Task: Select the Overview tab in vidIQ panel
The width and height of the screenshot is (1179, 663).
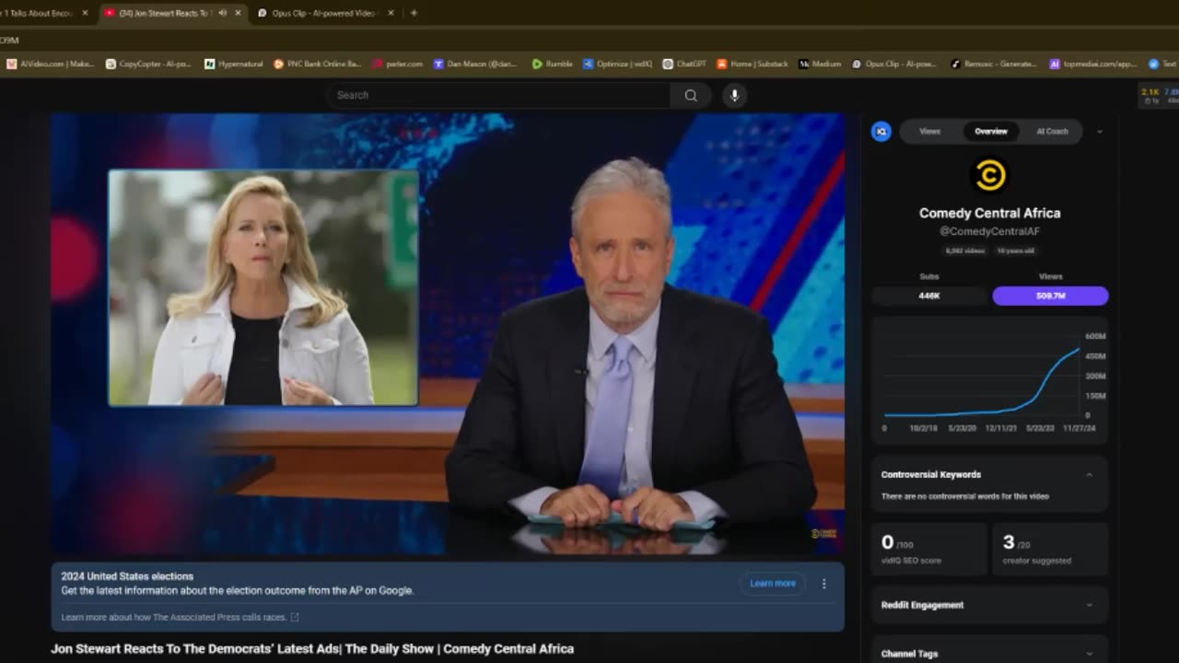Action: 991,132
